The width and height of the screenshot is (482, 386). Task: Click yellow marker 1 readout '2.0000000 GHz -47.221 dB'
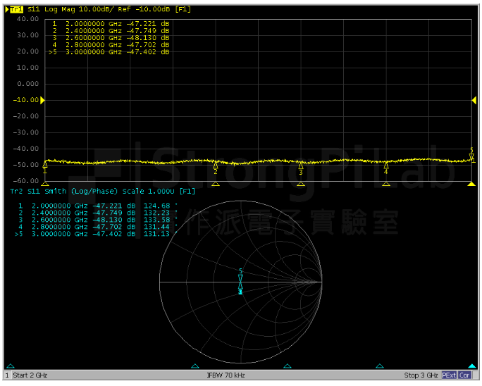click(111, 24)
